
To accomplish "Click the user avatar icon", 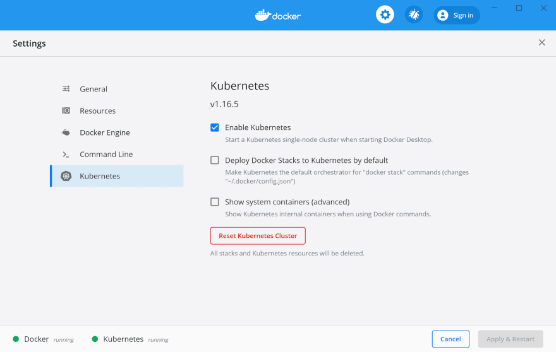I will pyautogui.click(x=442, y=15).
